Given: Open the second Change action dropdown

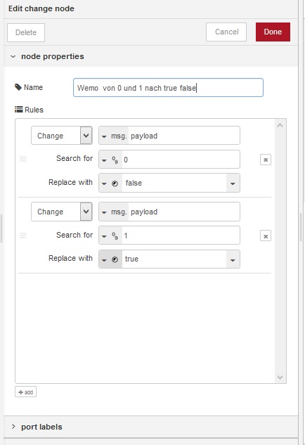Looking at the screenshot, I should [62, 212].
